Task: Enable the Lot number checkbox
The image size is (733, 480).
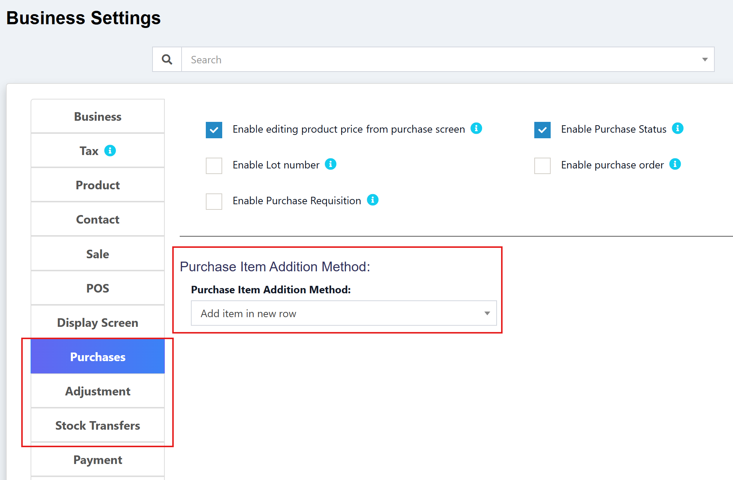Action: (x=214, y=165)
